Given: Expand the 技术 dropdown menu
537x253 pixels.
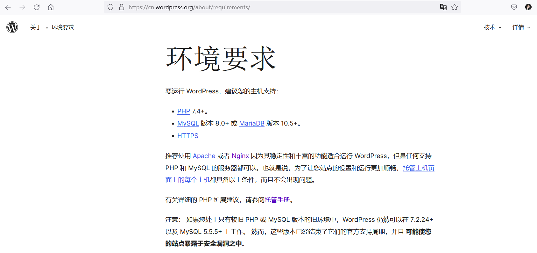Looking at the screenshot, I should [492, 27].
